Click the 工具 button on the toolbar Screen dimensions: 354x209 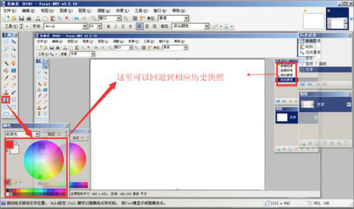[11, 26]
